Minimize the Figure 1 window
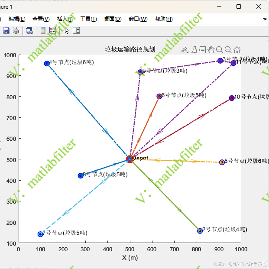This screenshot has height=269, width=269. [x=219, y=6]
